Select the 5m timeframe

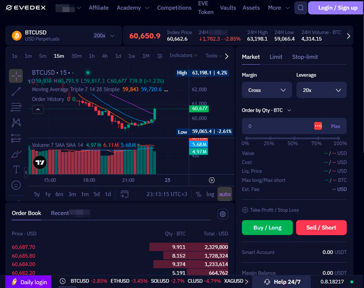(42, 56)
